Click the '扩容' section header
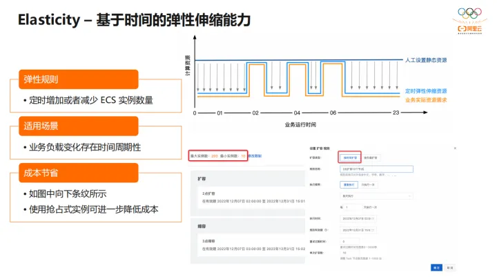Image resolution: width=497 pixels, height=277 pixels. tap(202, 179)
